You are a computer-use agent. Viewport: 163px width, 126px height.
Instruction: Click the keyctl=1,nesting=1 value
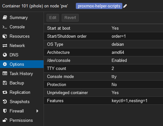129,101
